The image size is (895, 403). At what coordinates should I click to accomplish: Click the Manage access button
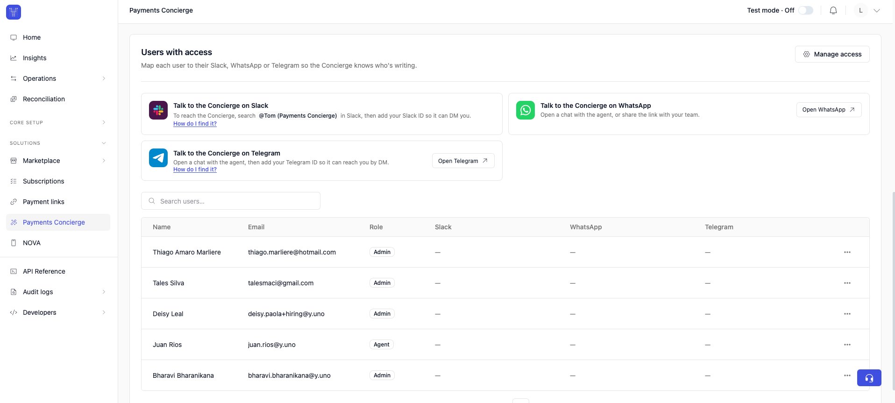832,54
